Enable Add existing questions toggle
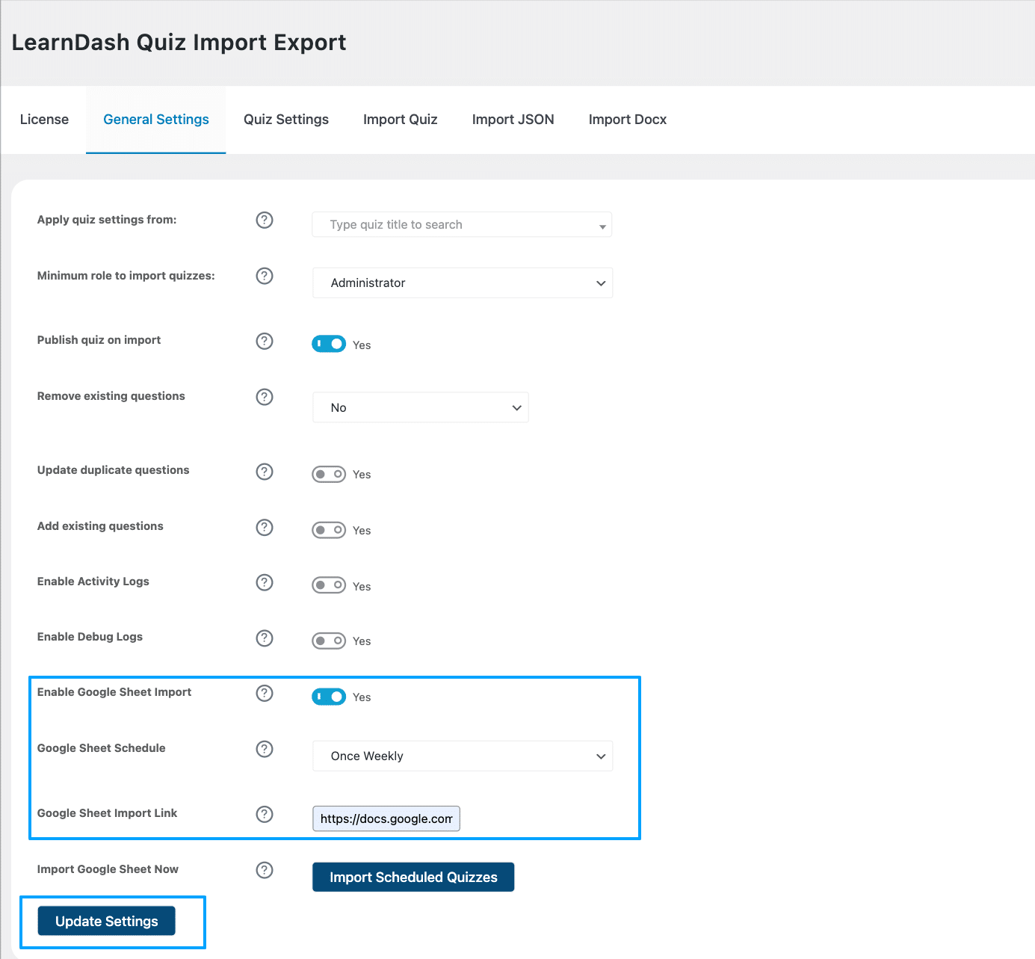The width and height of the screenshot is (1035, 959). [329, 530]
